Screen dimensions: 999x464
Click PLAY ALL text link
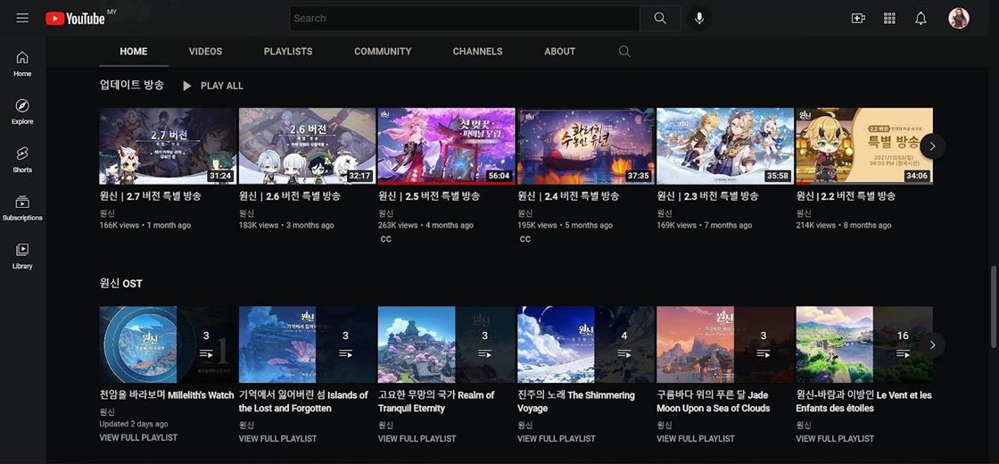[222, 86]
